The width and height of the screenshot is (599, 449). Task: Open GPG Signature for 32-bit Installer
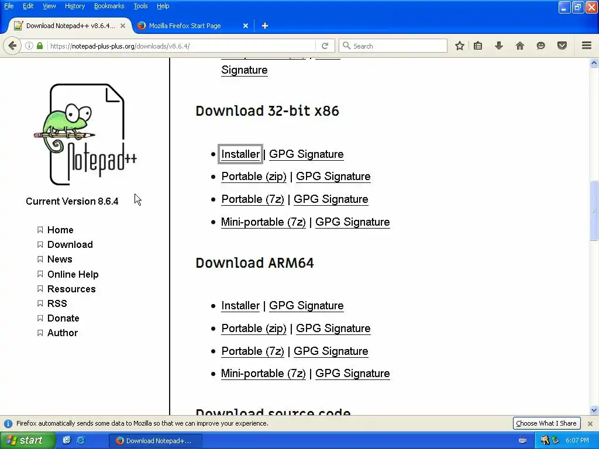point(307,154)
